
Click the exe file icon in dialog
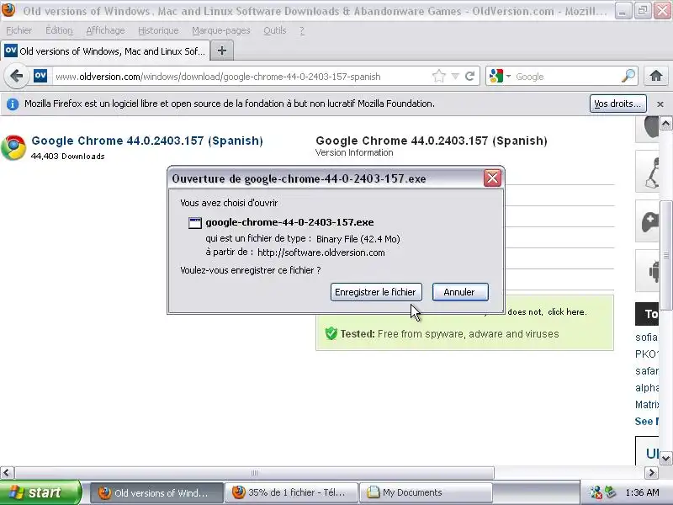[195, 222]
